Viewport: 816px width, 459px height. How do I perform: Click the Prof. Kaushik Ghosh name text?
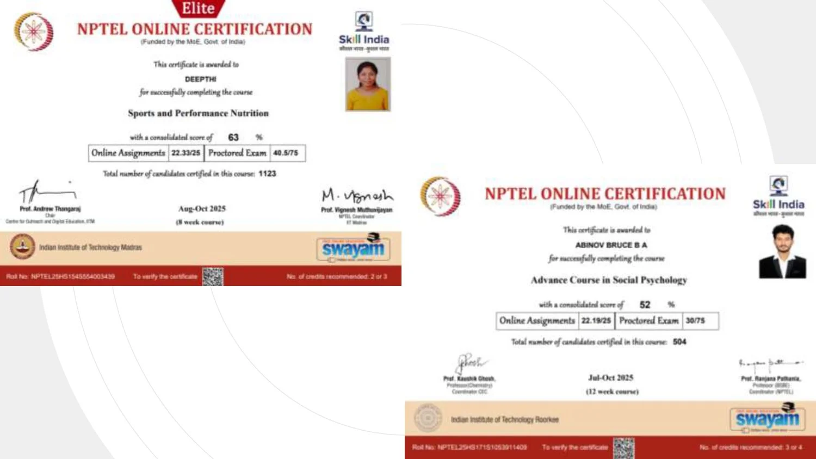pyautogui.click(x=469, y=379)
